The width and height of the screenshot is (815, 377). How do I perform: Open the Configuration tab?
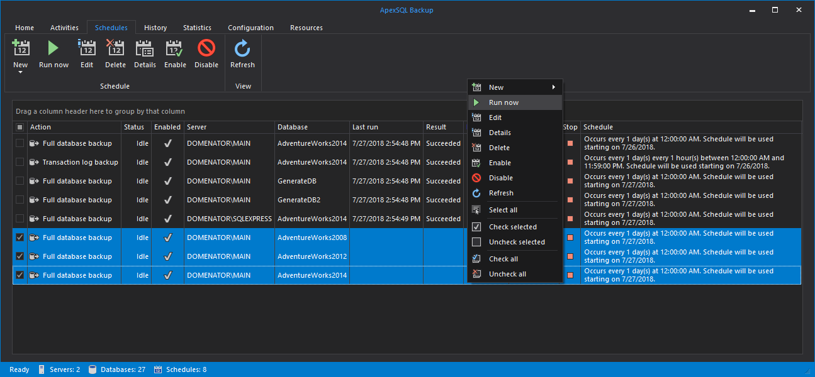tap(250, 28)
